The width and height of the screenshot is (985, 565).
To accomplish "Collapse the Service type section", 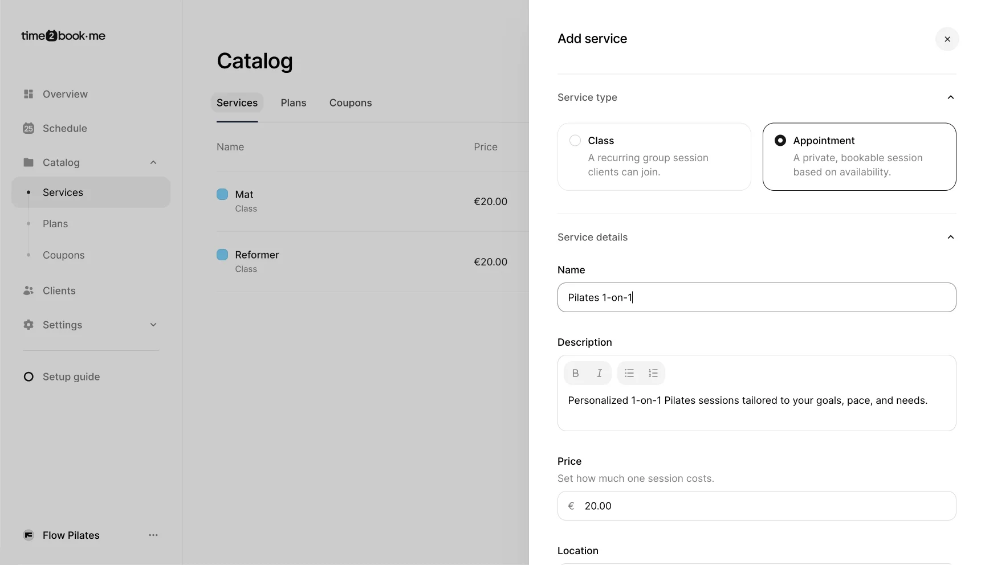I will tap(950, 97).
